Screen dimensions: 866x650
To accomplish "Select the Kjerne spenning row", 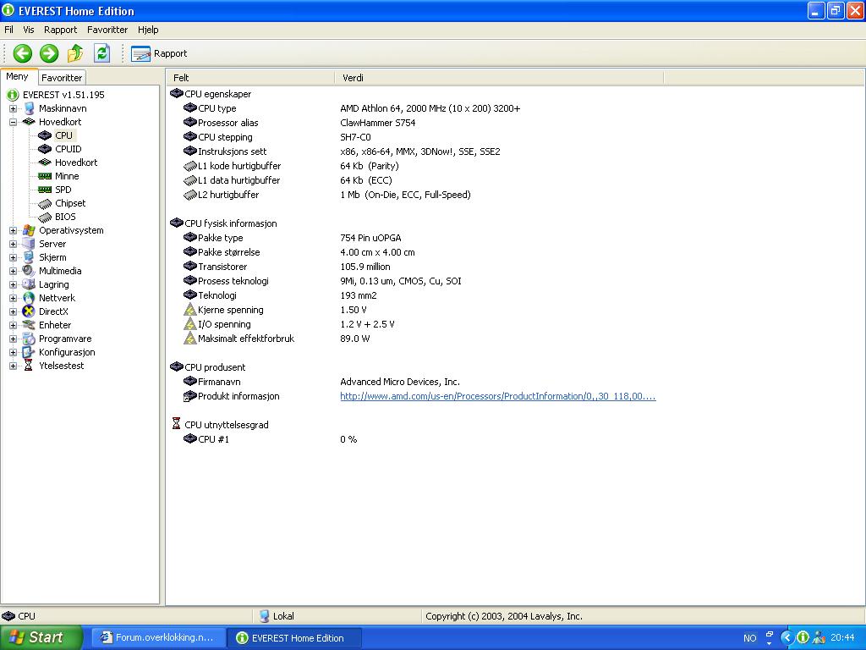I will (275, 310).
